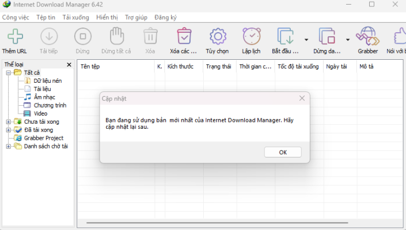
Task: Open Tùy chọn gear settings
Action: point(218,36)
